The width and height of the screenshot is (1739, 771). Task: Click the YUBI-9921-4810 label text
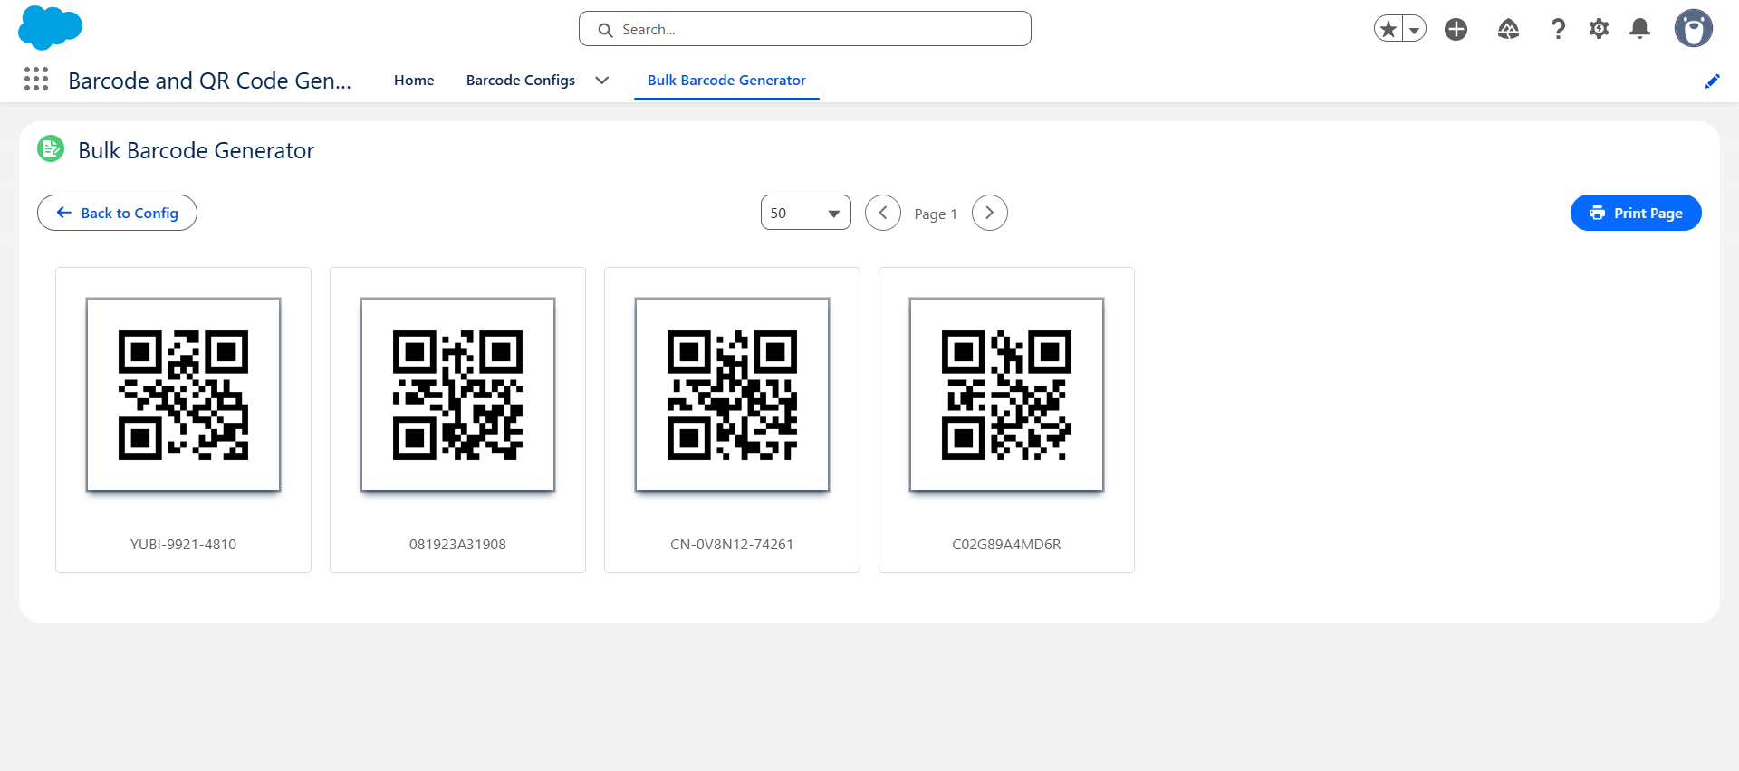pyautogui.click(x=183, y=545)
